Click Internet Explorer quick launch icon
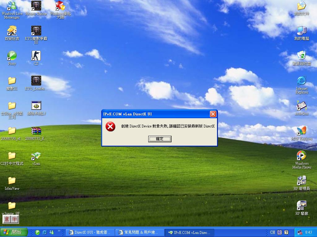This screenshot has height=237, width=317. [45, 232]
